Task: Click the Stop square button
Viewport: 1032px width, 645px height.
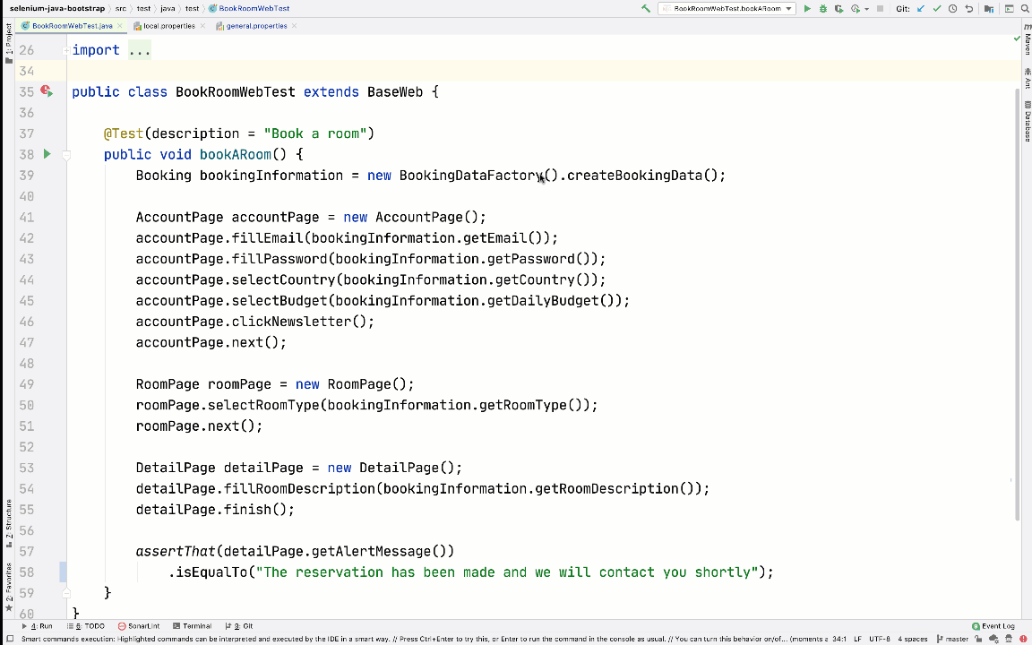Action: coord(880,9)
